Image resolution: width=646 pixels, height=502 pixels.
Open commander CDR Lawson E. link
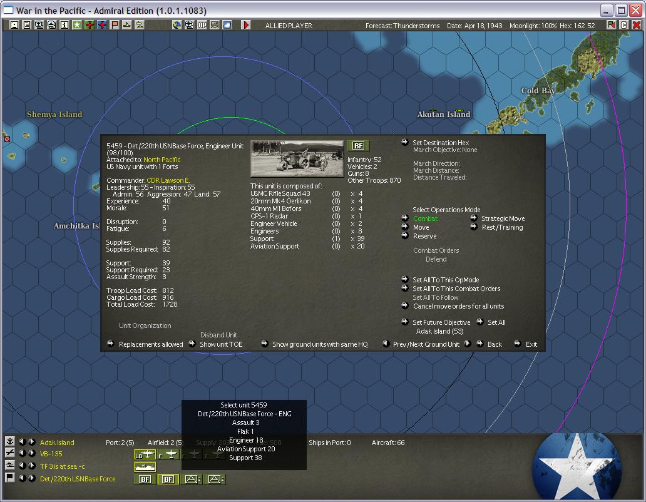click(x=168, y=180)
